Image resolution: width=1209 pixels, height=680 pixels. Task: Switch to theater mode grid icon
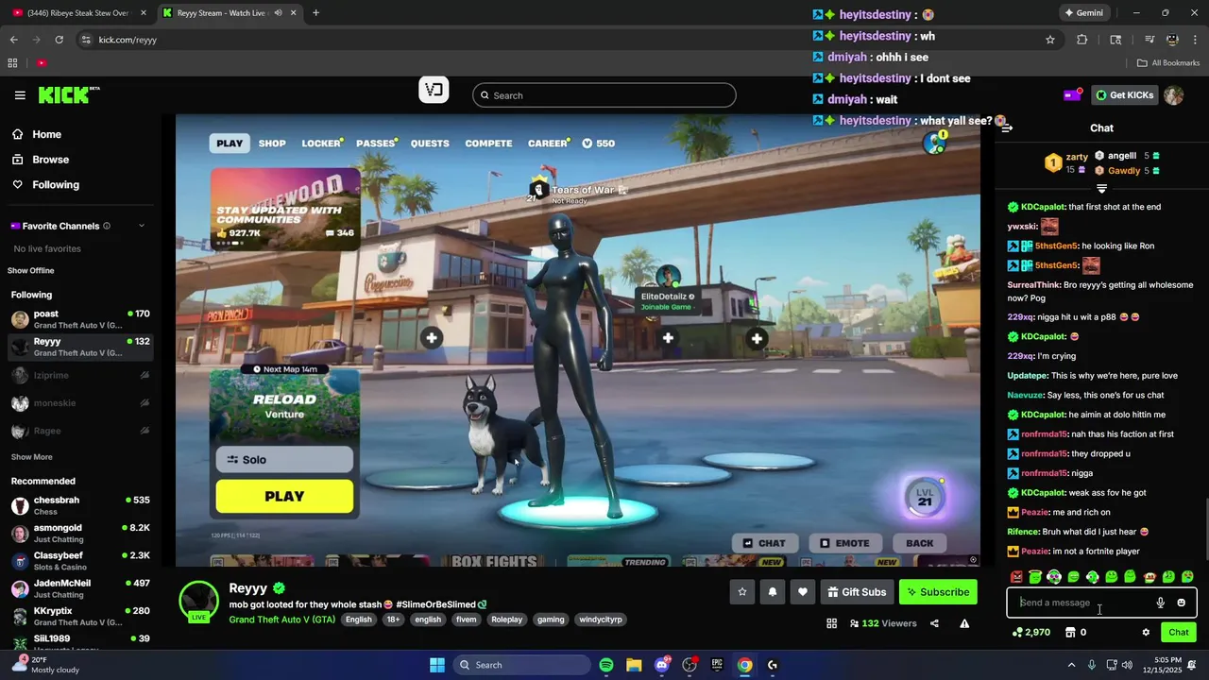pos(831,623)
